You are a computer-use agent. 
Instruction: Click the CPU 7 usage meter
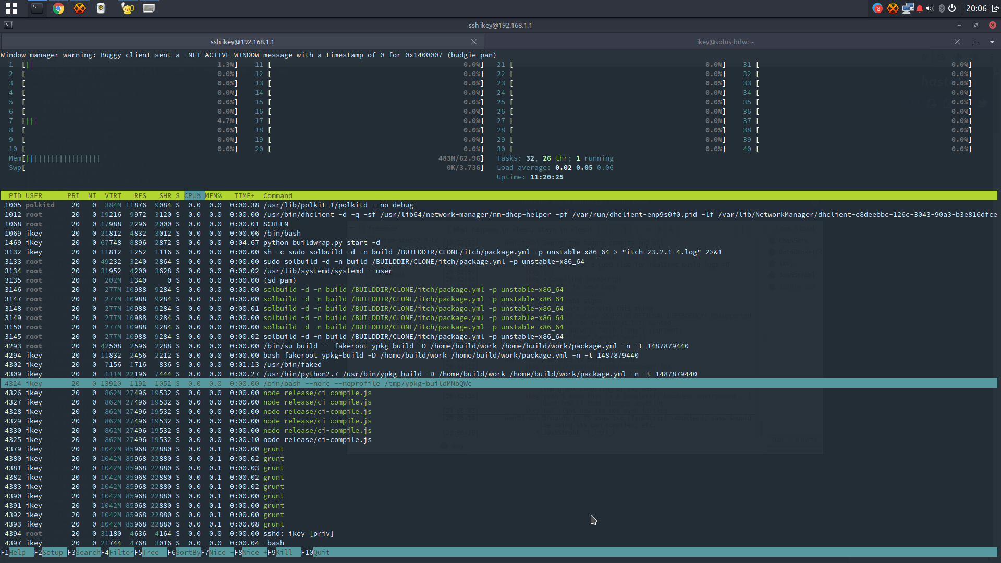pos(123,121)
